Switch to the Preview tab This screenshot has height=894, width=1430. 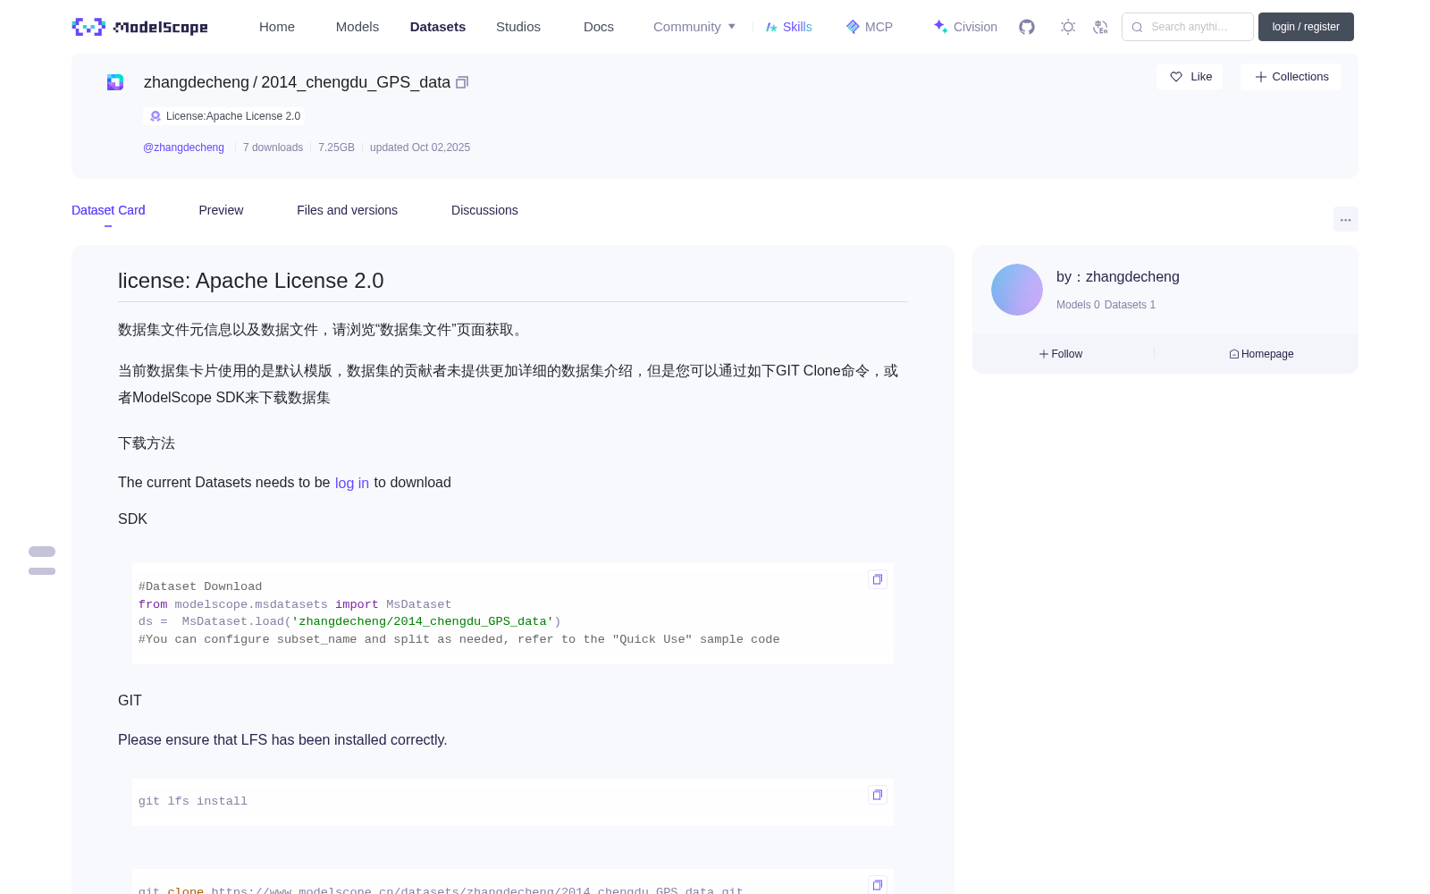click(x=221, y=210)
